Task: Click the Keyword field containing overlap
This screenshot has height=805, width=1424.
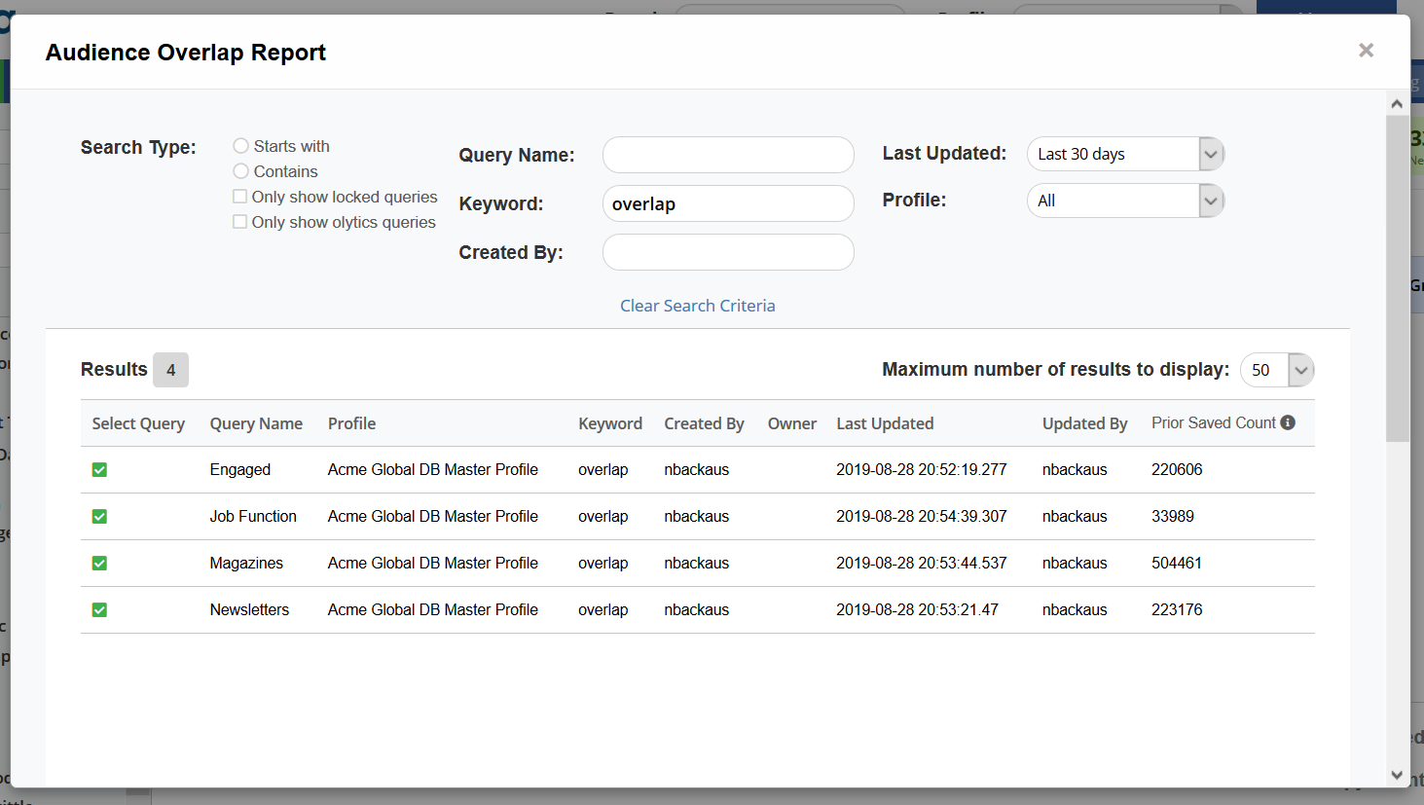Action: point(728,203)
